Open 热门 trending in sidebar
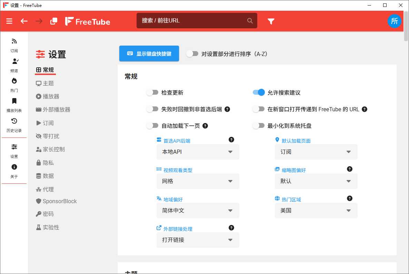Viewport: 409px width, 274px height. [x=14, y=85]
